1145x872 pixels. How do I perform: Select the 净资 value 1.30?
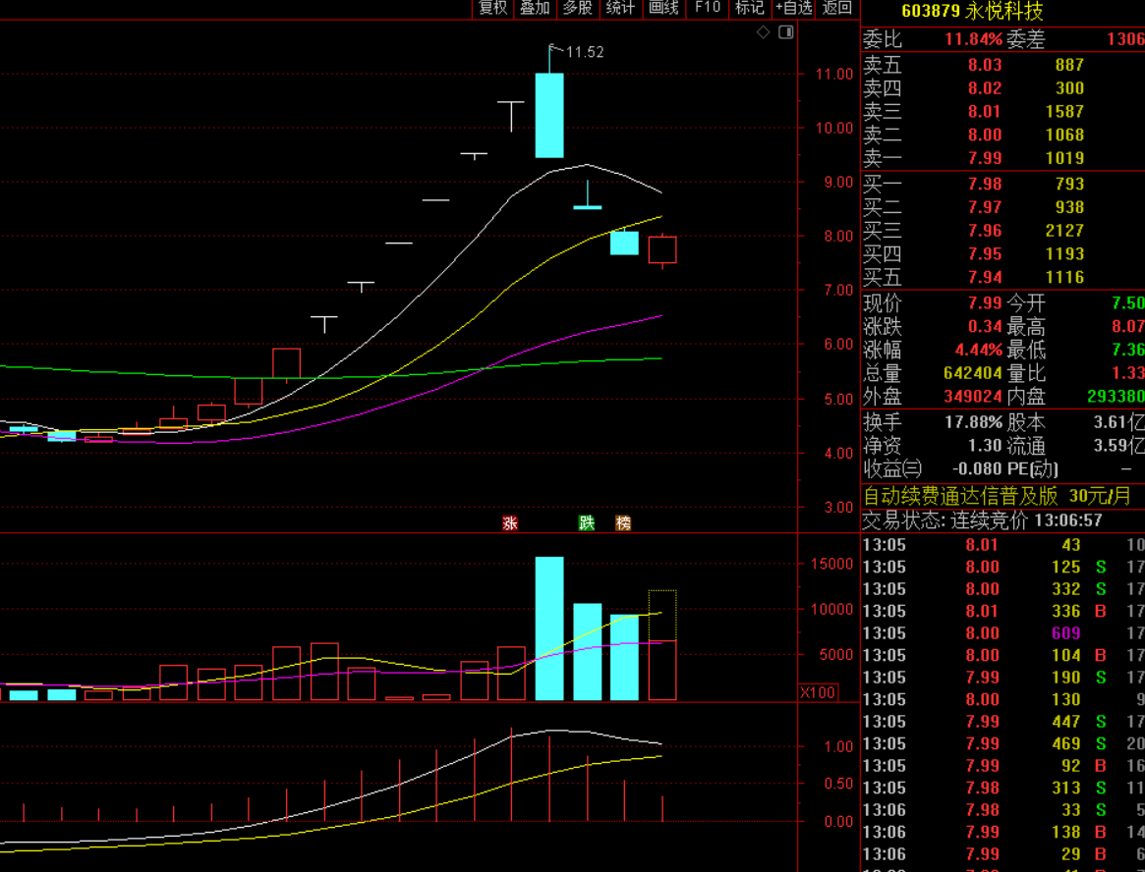click(x=985, y=445)
